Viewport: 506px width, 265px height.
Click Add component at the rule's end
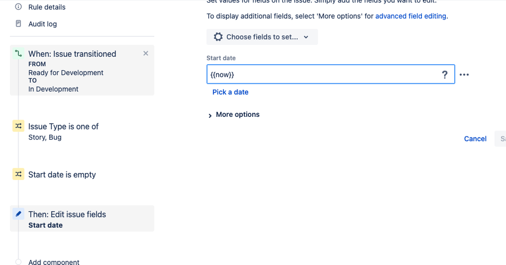pyautogui.click(x=54, y=262)
